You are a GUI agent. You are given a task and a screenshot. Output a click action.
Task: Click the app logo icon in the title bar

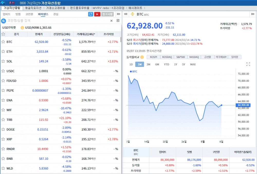[3, 2]
